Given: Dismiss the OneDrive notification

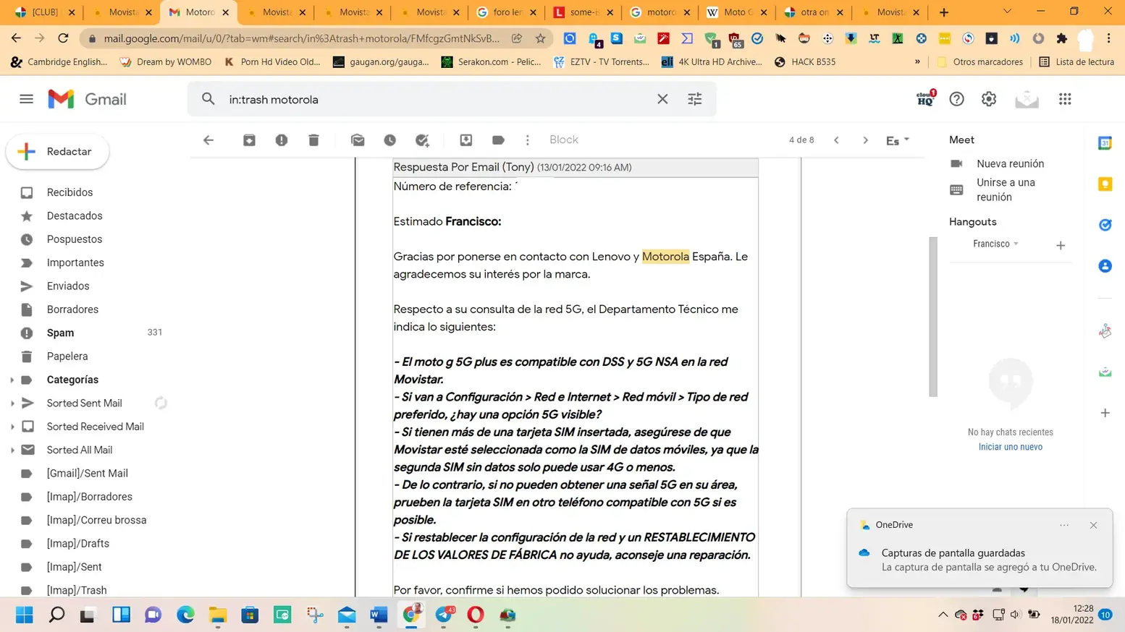Looking at the screenshot, I should pyautogui.click(x=1093, y=526).
